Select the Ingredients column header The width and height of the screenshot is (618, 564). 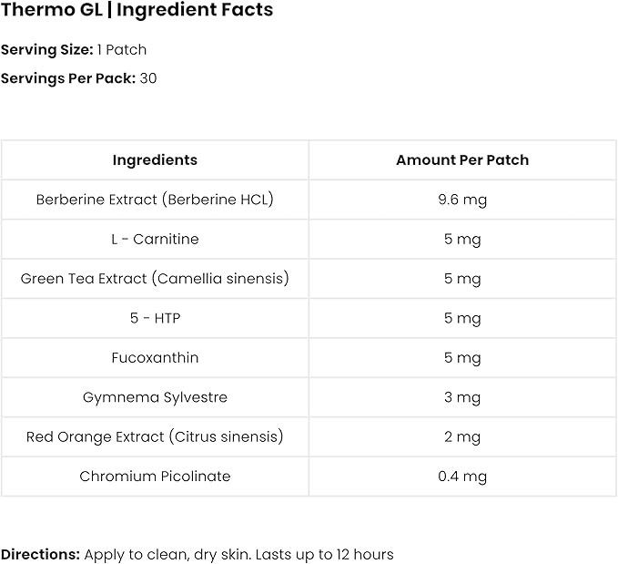155,159
